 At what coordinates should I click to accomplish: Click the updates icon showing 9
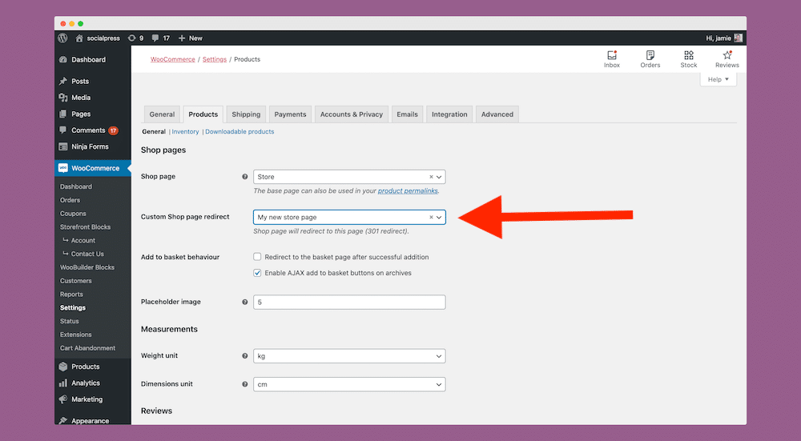pyautogui.click(x=132, y=38)
